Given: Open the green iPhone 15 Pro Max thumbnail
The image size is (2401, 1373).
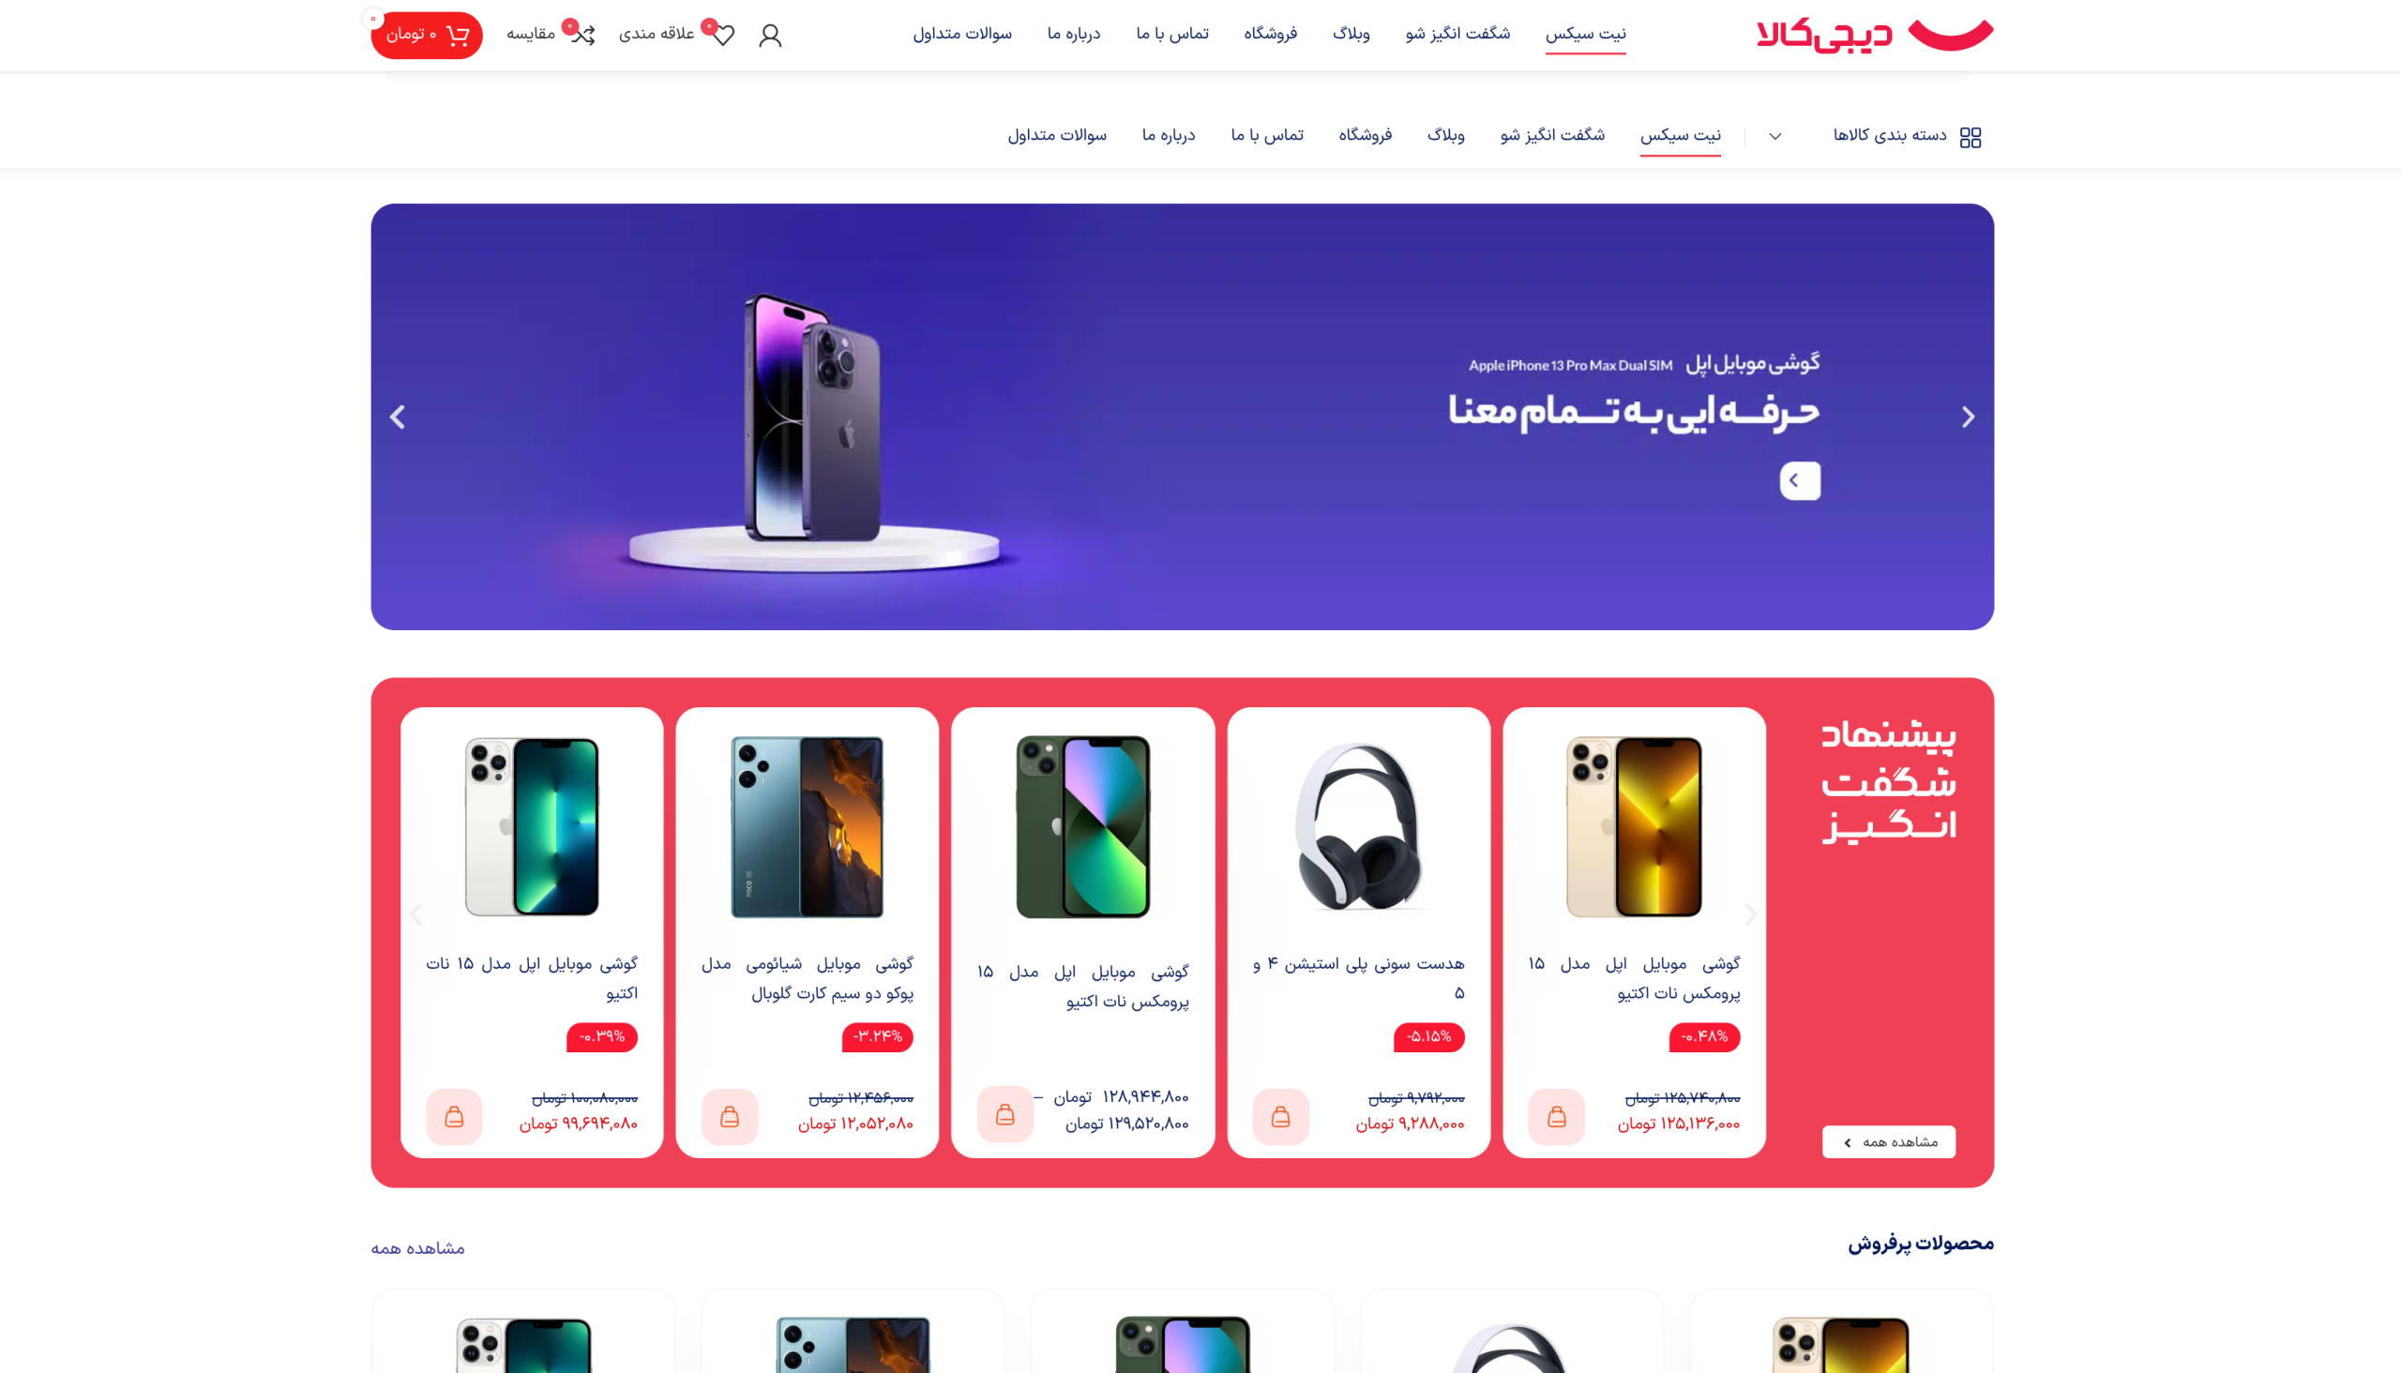Looking at the screenshot, I should click(1082, 827).
